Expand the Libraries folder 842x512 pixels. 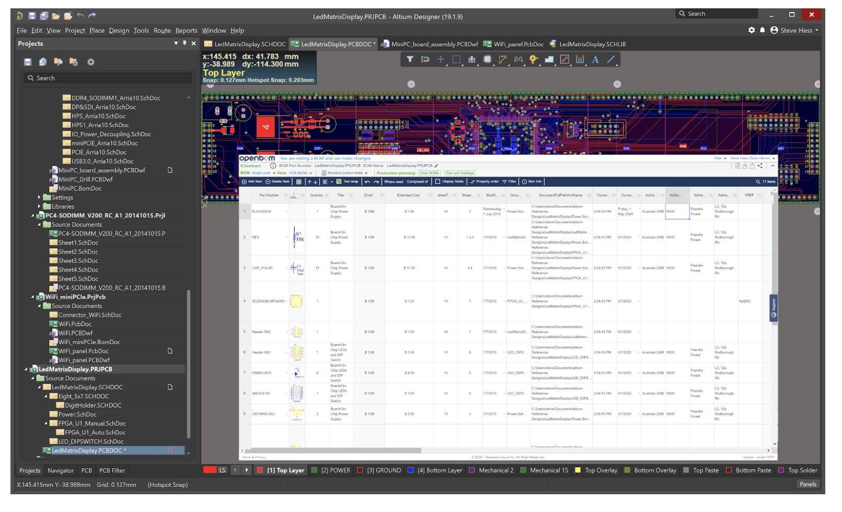coord(39,207)
